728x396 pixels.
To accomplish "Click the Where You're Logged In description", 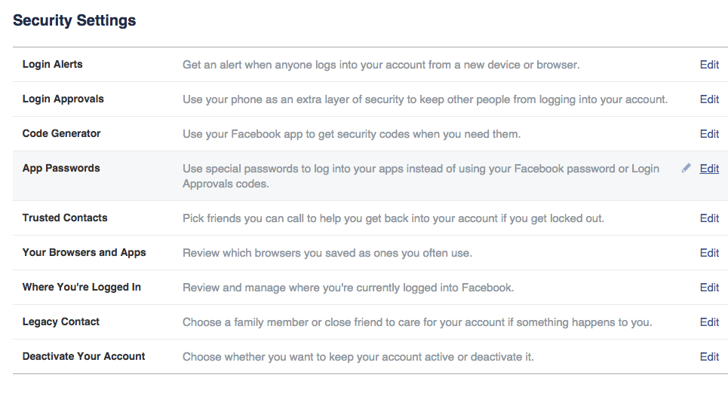I will tap(349, 288).
